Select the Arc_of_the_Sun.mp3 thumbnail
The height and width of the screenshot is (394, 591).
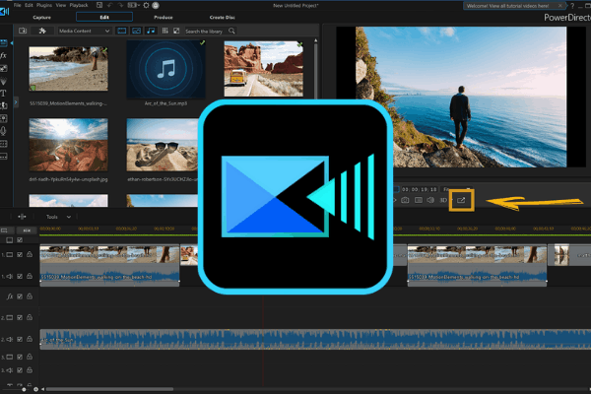[x=165, y=69]
